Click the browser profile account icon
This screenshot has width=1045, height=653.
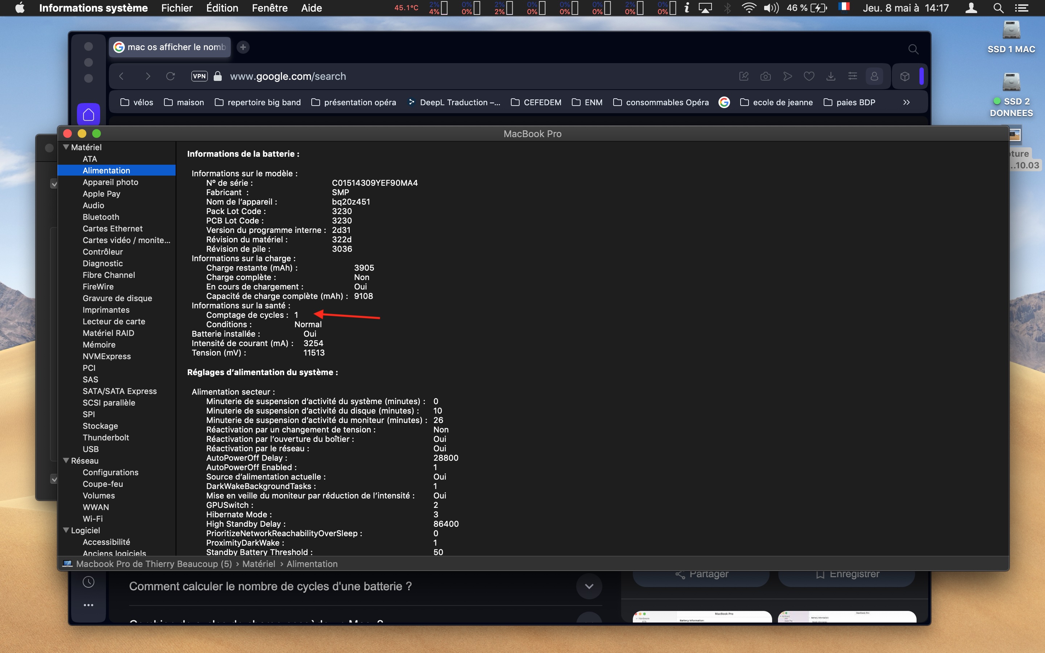tap(874, 77)
